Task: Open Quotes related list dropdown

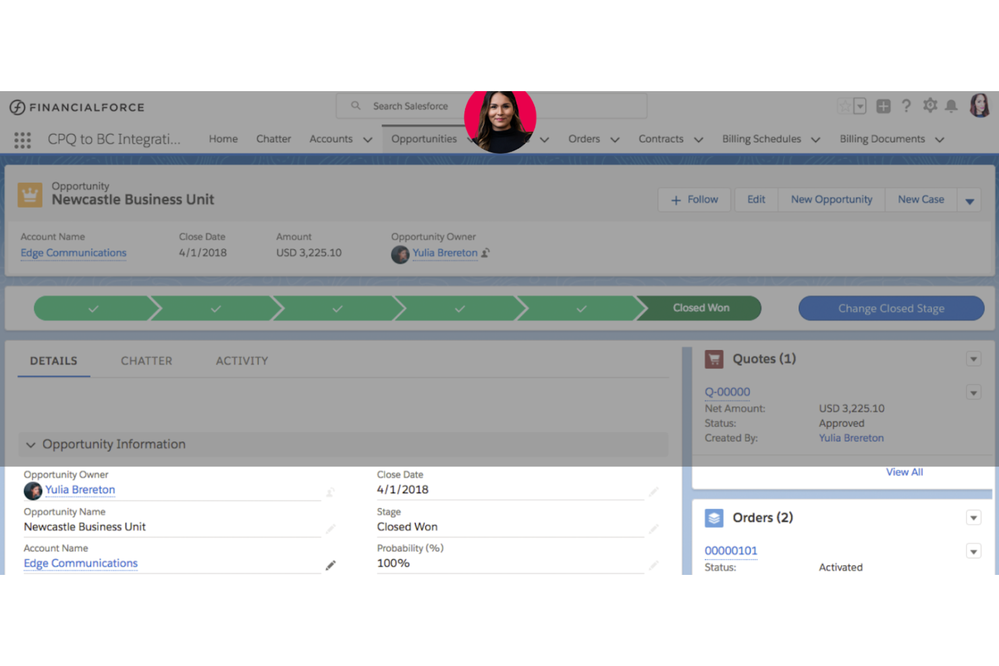Action: point(973,359)
